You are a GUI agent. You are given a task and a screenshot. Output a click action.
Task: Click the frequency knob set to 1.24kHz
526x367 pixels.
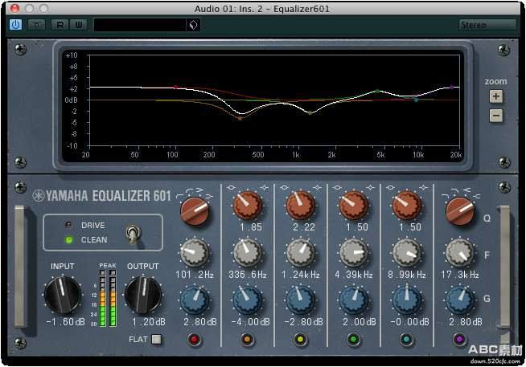pyautogui.click(x=301, y=253)
